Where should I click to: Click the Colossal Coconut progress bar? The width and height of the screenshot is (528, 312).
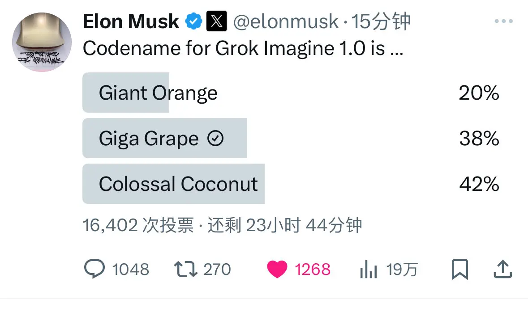click(x=174, y=183)
